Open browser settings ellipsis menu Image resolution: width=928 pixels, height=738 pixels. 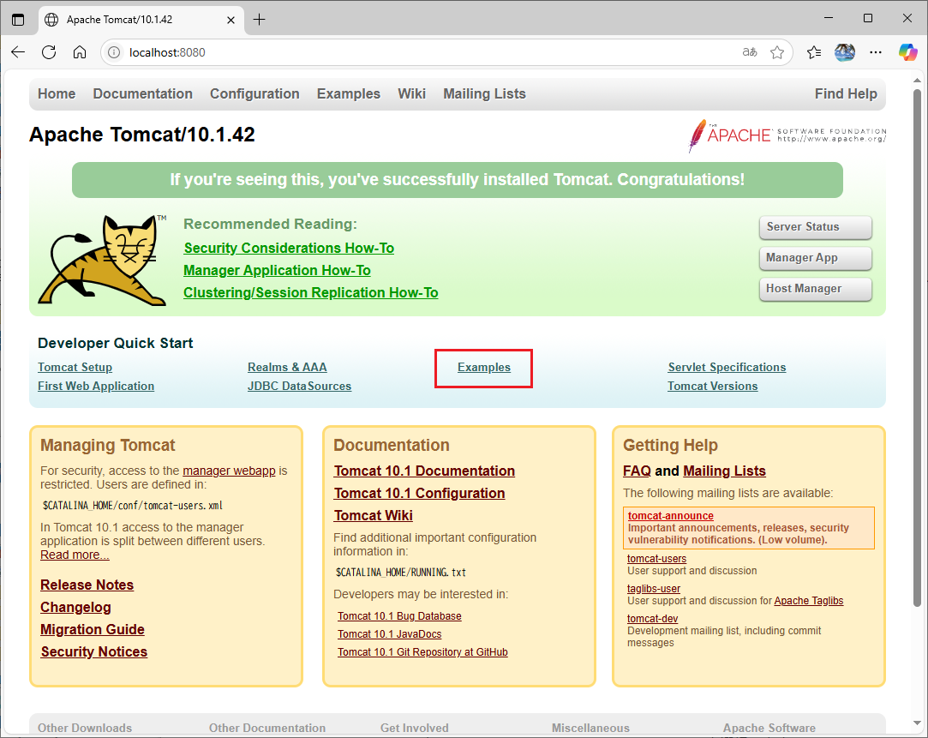click(876, 52)
